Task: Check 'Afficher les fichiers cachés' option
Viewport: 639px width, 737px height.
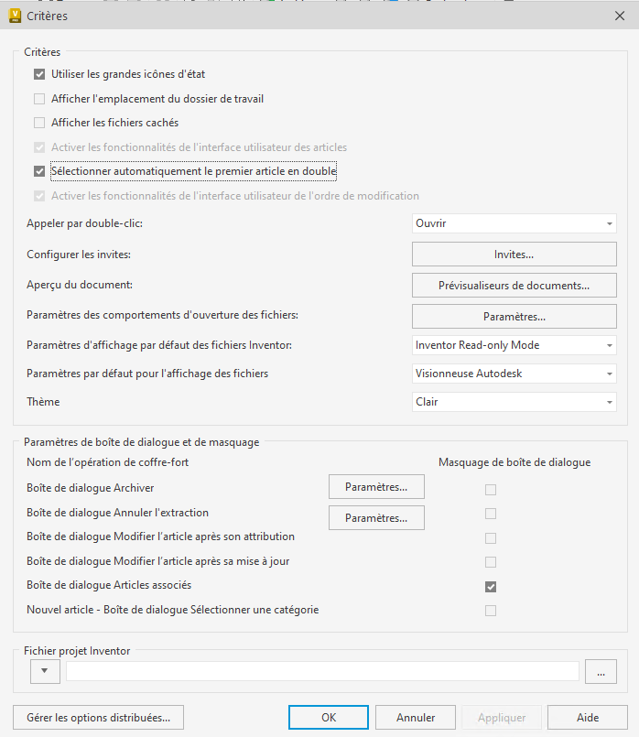Action: pyautogui.click(x=39, y=123)
